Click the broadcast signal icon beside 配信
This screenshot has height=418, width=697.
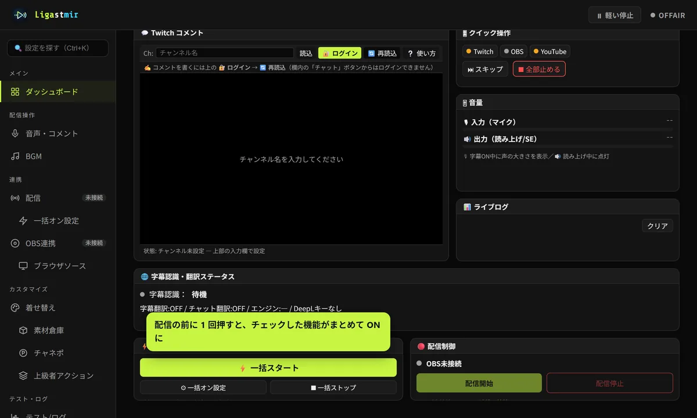(15, 198)
